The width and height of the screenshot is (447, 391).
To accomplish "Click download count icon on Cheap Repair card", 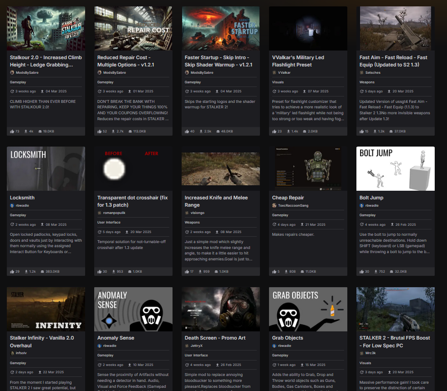I will coord(286,272).
